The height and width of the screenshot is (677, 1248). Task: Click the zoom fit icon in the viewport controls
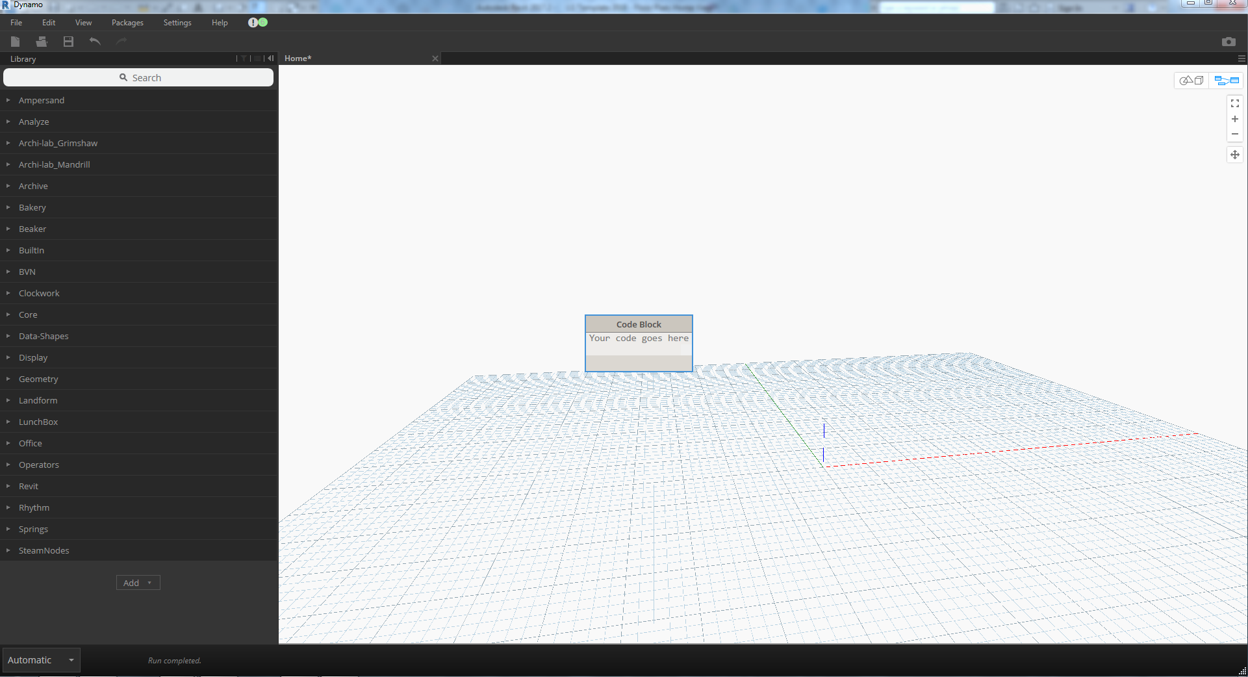point(1234,103)
